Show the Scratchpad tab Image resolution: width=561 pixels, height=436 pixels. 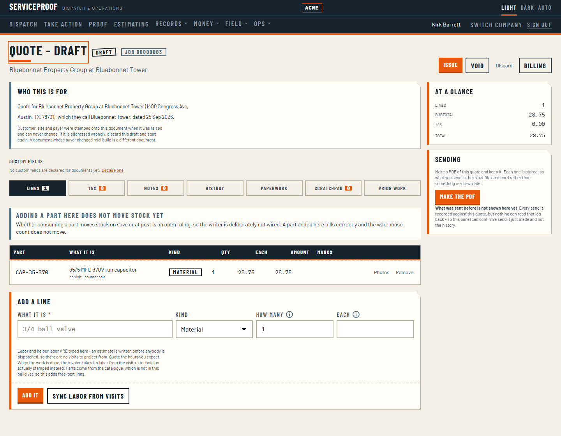point(333,188)
